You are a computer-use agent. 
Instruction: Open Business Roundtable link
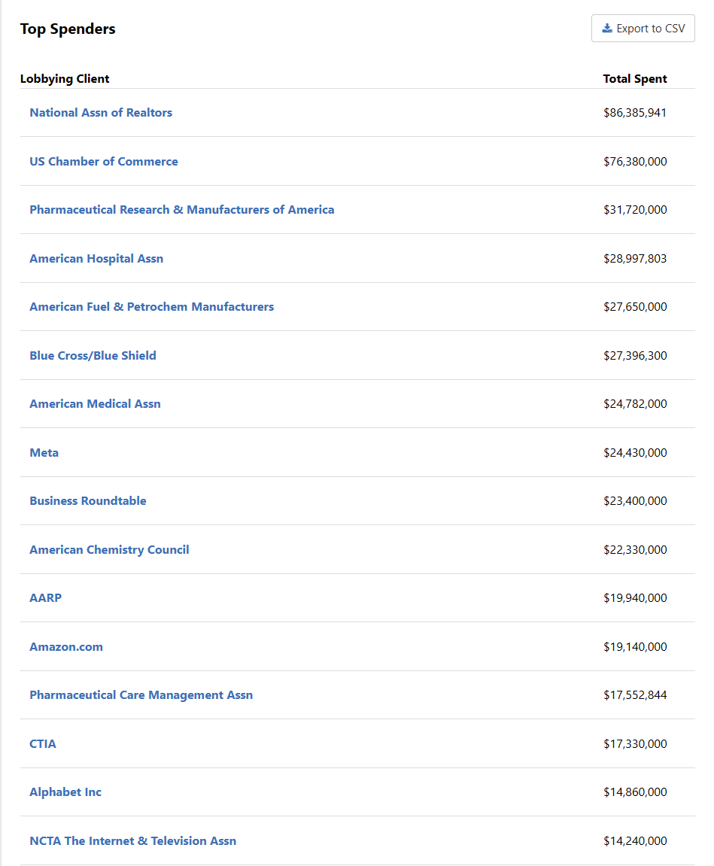(x=88, y=501)
